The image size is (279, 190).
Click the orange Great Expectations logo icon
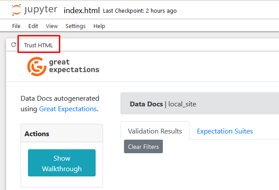[x=37, y=66]
